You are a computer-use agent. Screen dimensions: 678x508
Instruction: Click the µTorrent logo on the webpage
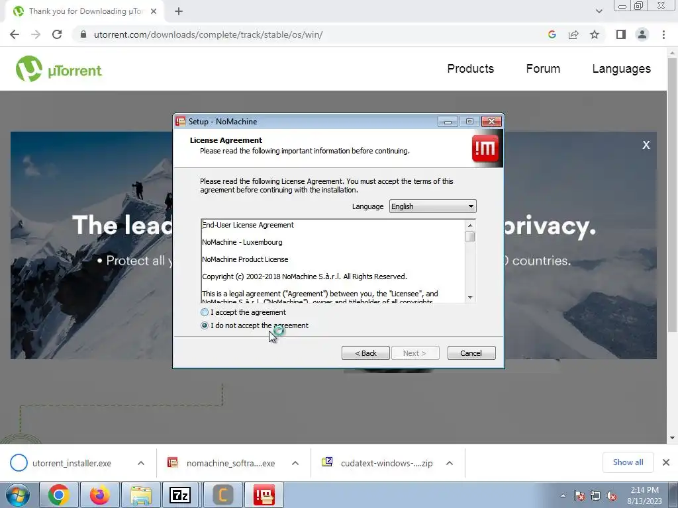pos(59,69)
